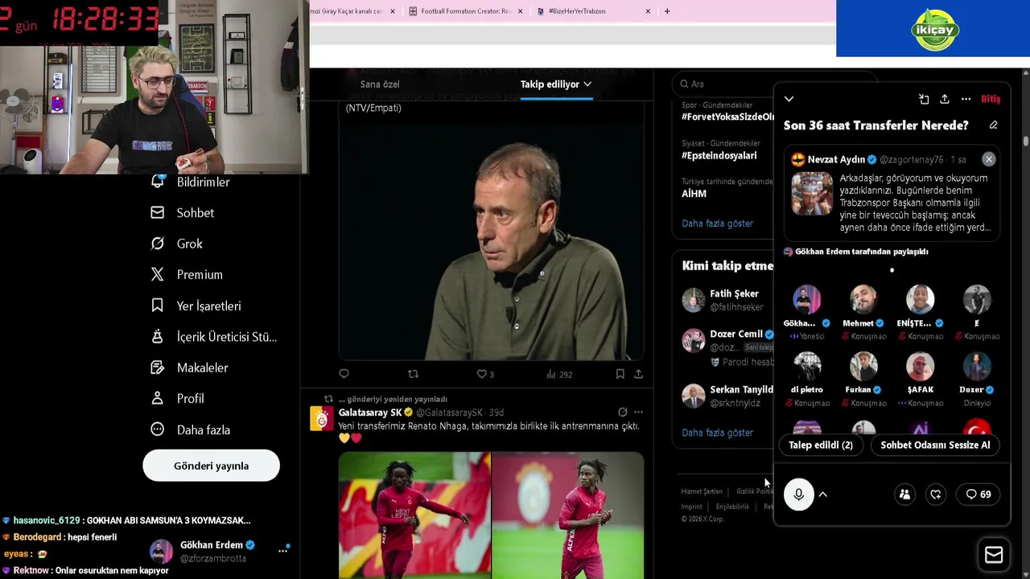Open Yer İşaretleri bookmarks

[196, 306]
